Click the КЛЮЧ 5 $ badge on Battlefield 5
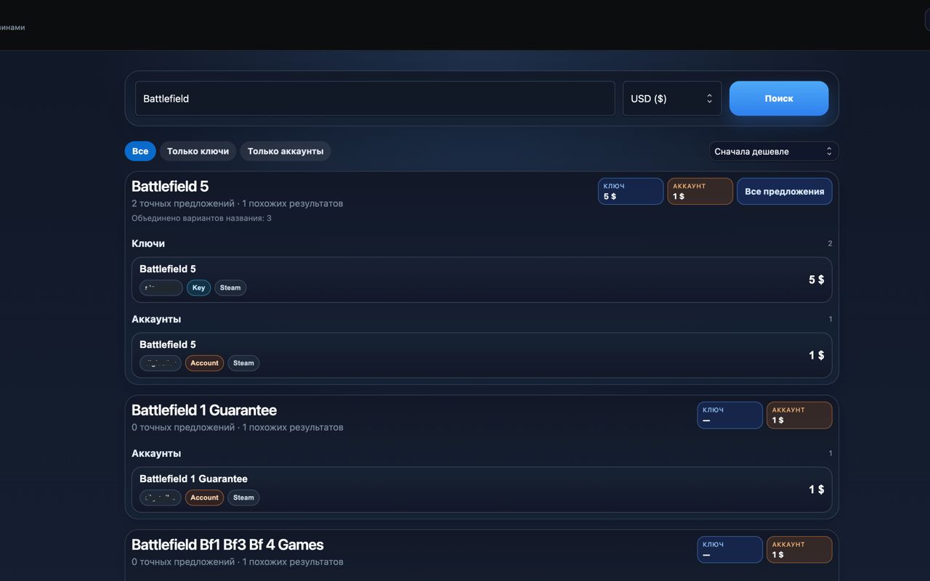The image size is (930, 581). pyautogui.click(x=630, y=192)
